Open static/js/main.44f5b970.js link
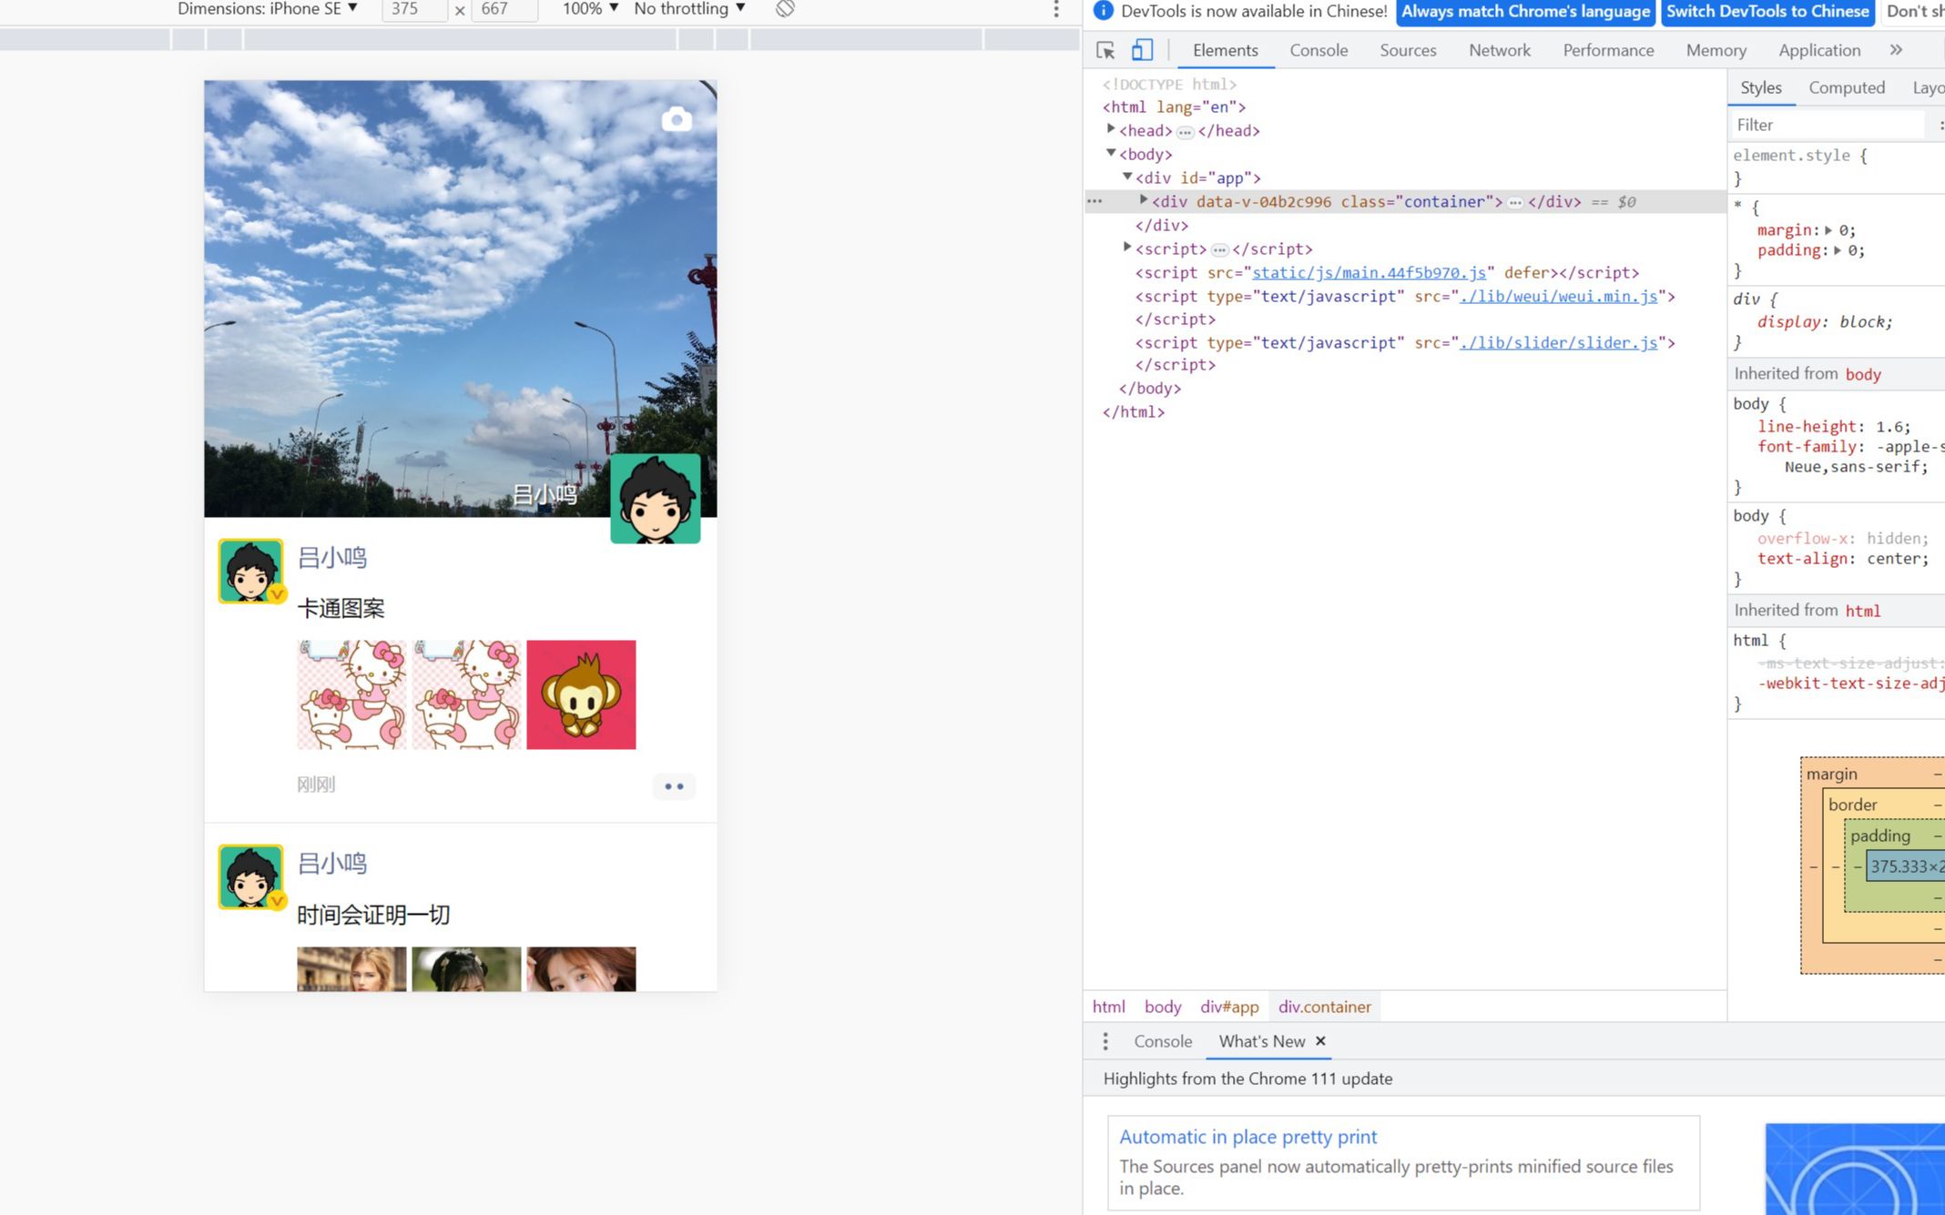The image size is (1945, 1215). 1369,272
